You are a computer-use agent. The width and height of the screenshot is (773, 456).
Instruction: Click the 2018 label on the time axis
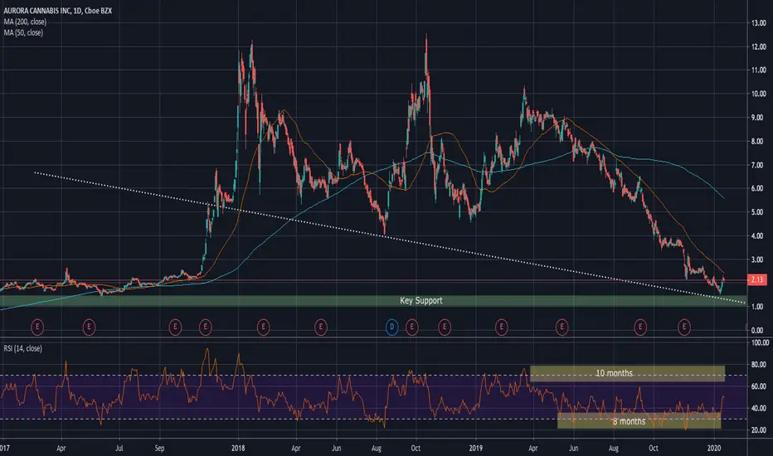tap(239, 448)
